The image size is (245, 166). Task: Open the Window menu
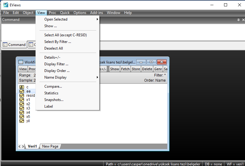pos(114,13)
